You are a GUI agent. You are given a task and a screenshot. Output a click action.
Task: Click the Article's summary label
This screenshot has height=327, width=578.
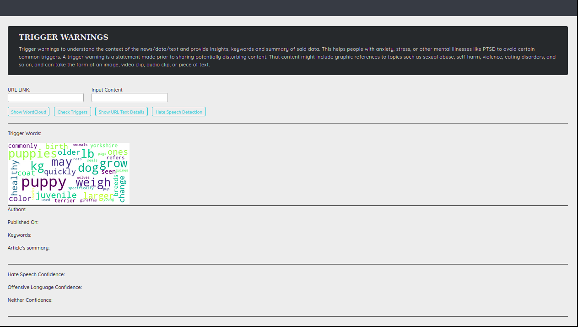click(28, 248)
